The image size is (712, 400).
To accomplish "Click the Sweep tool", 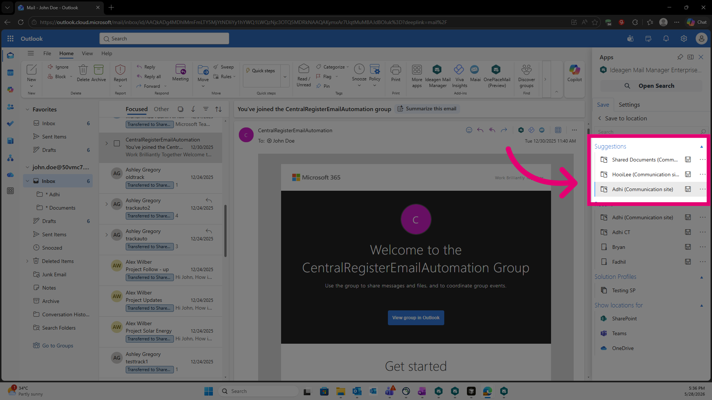I will (x=224, y=67).
